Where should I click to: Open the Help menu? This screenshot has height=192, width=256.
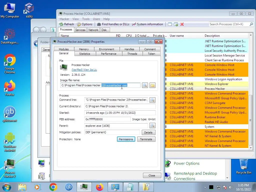[x=106, y=19]
